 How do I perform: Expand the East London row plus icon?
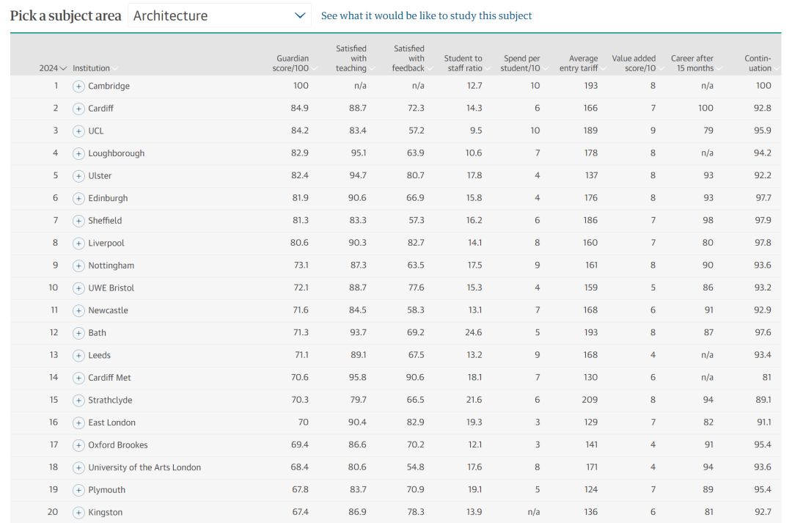click(78, 423)
